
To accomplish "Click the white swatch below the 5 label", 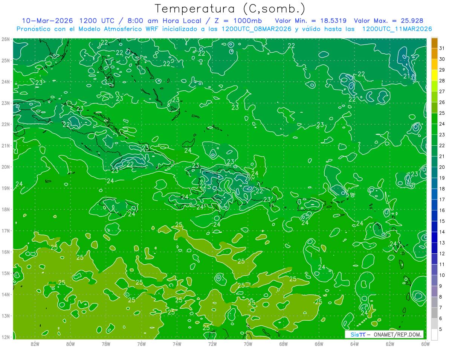I will pyautogui.click(x=434, y=334).
